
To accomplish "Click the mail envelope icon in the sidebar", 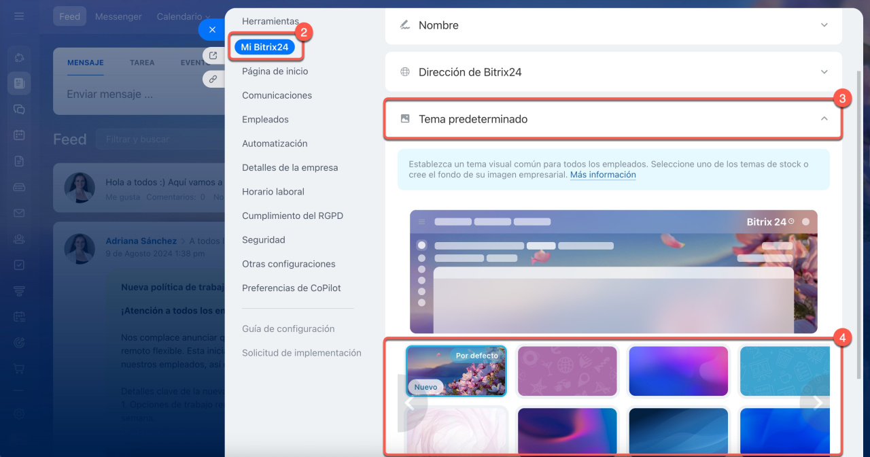I will pos(19,213).
